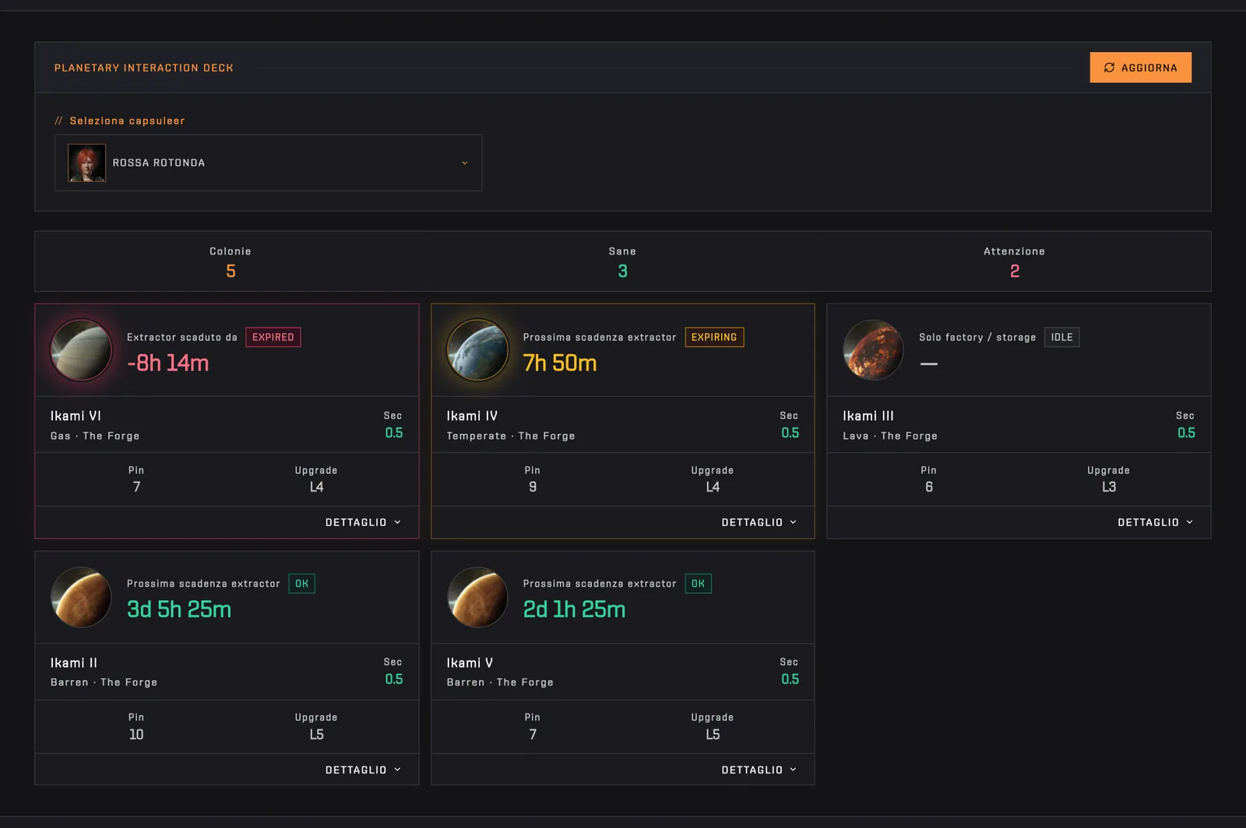Click the Colonie count 5
This screenshot has height=828, width=1246.
point(231,271)
